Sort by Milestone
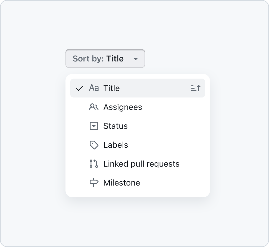Image resolution: width=269 pixels, height=247 pixels. [137, 183]
